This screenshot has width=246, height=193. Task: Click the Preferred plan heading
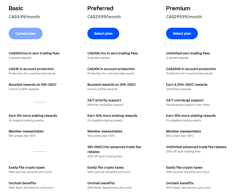[100, 8]
